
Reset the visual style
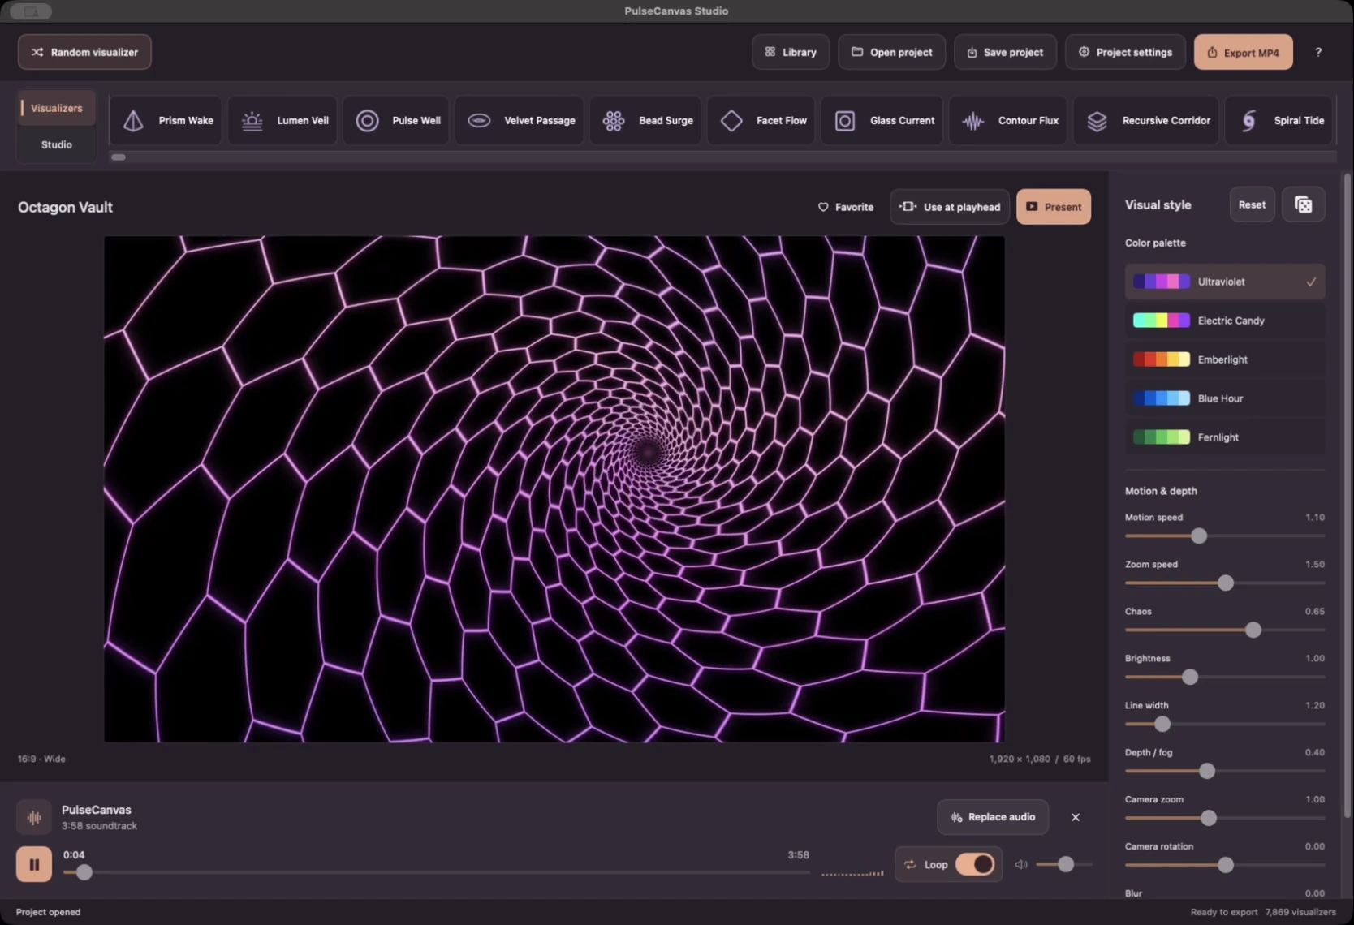[x=1252, y=205]
